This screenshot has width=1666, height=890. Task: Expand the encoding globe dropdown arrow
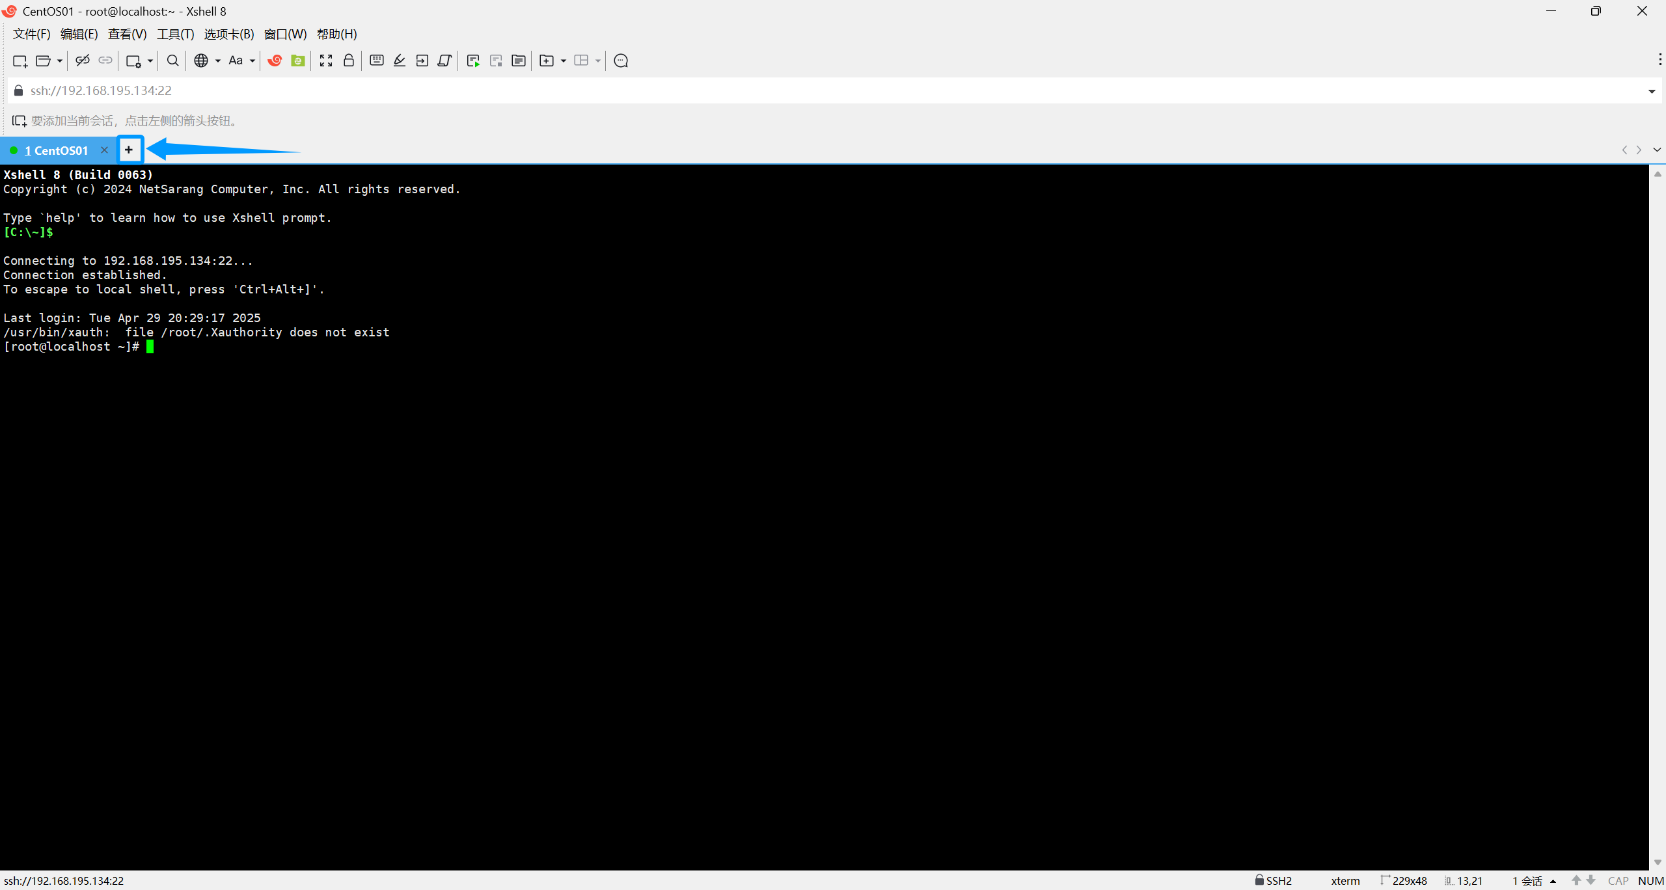tap(218, 61)
